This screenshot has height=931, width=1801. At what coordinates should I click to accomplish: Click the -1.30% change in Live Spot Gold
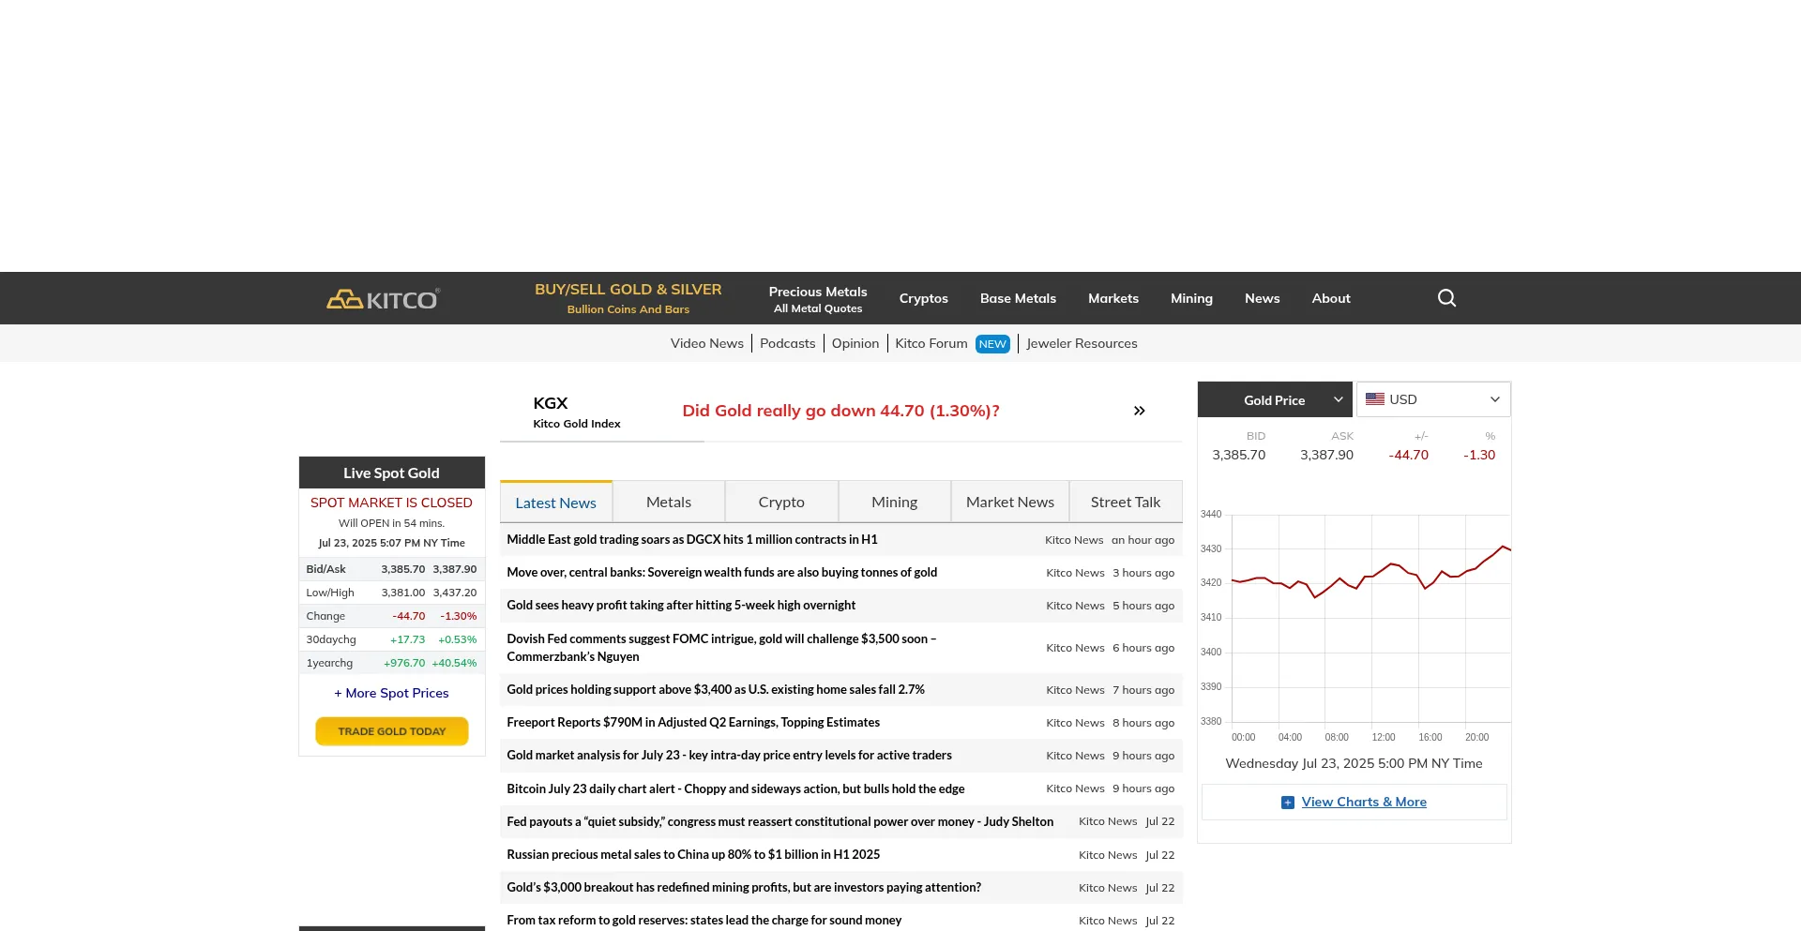click(459, 617)
